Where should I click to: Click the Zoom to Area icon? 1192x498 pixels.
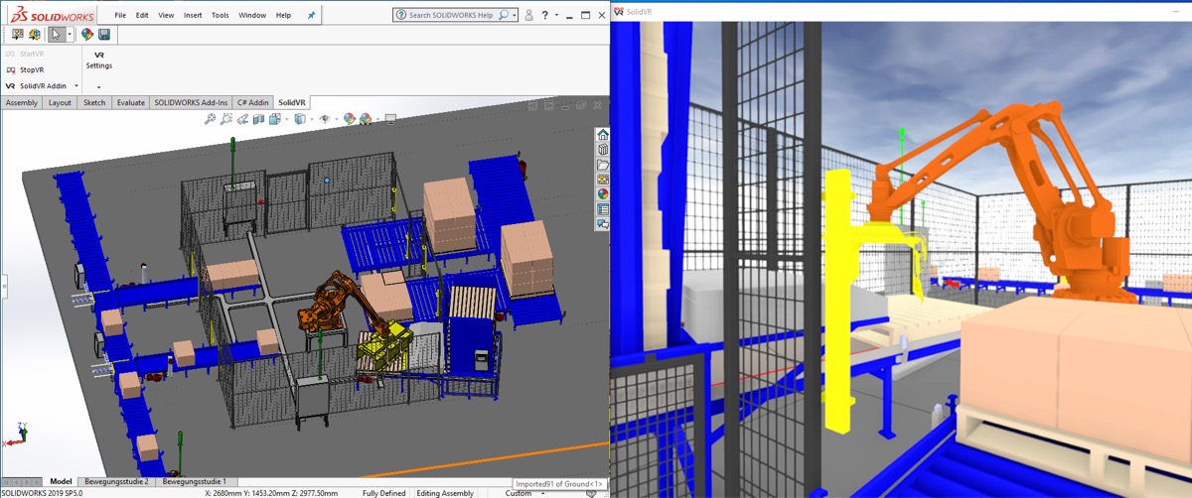pyautogui.click(x=226, y=119)
